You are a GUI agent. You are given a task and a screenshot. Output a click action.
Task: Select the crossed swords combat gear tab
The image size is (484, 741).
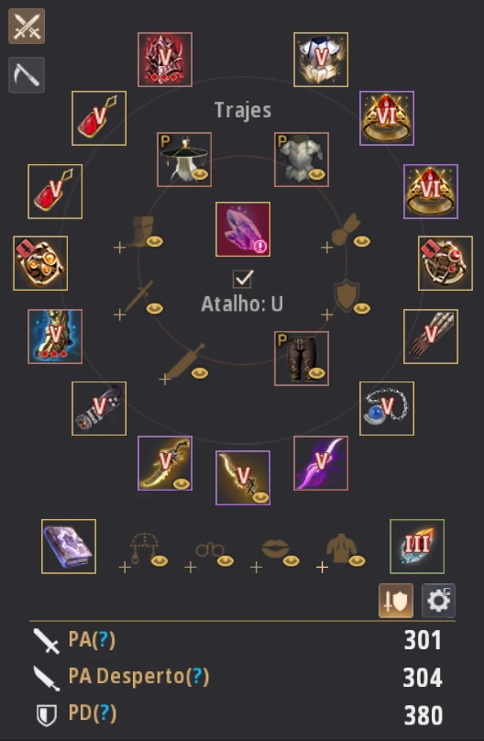(x=27, y=26)
